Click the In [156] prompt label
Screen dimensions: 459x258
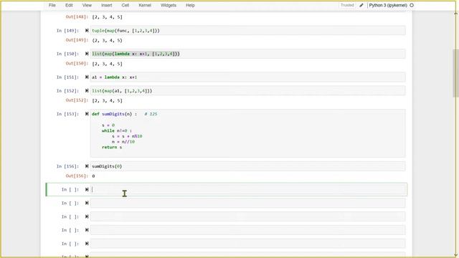click(67, 166)
